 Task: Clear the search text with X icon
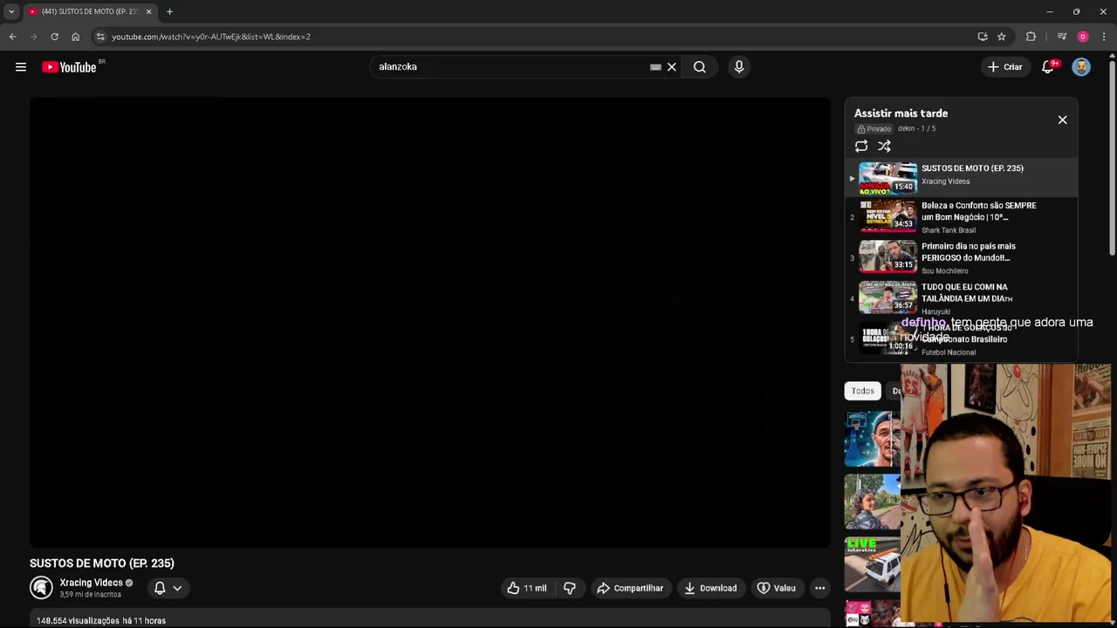click(x=672, y=67)
